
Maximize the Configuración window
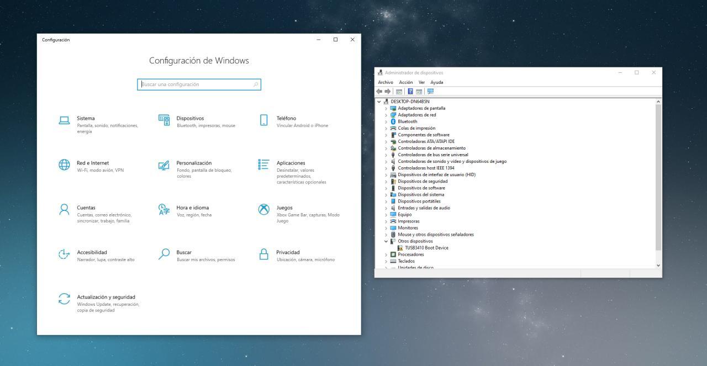pyautogui.click(x=335, y=40)
